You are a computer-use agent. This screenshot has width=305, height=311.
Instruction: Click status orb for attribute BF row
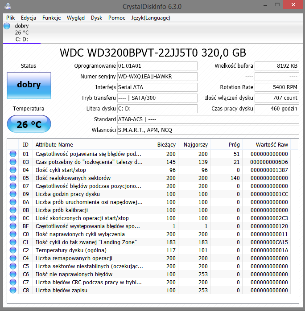(13, 226)
